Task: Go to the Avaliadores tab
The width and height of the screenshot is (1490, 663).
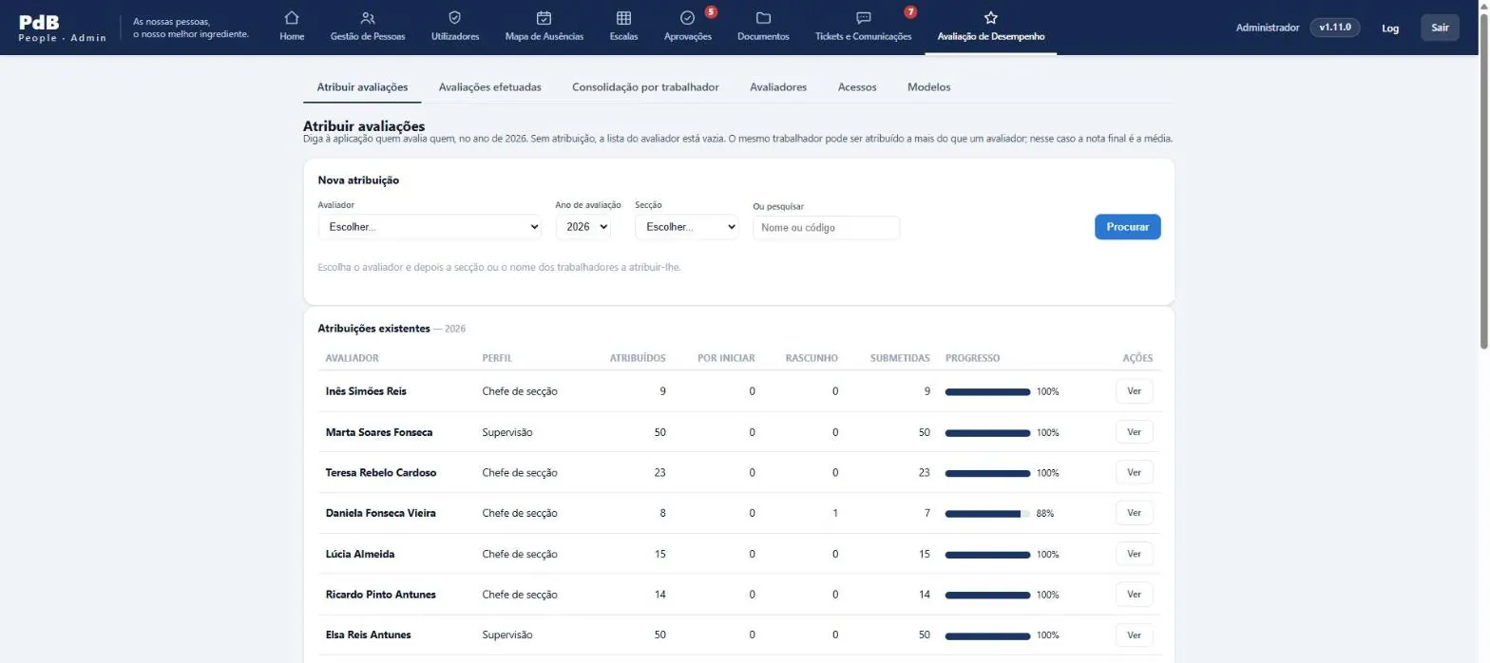Action: [778, 86]
